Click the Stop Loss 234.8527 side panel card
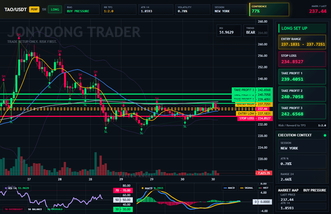 click(x=302, y=59)
